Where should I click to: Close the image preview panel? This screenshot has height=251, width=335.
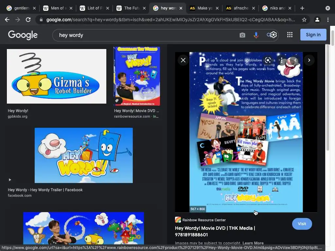(x=183, y=60)
